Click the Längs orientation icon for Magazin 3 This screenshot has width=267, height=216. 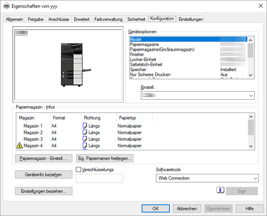click(x=85, y=139)
